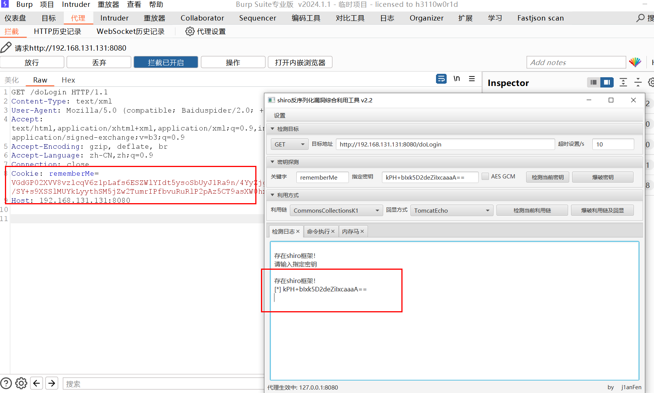654x393 pixels.
Task: Switch Inspector to side panel layout icon
Action: (x=607, y=82)
